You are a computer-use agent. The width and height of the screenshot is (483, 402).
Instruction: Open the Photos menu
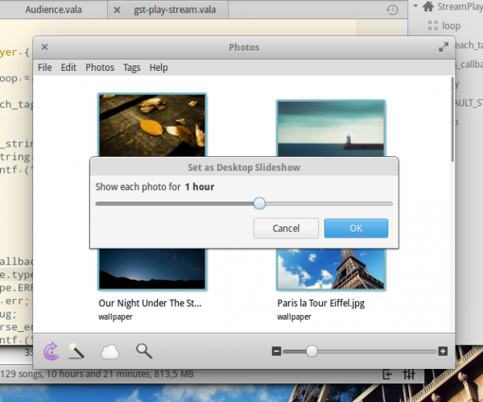click(x=100, y=68)
